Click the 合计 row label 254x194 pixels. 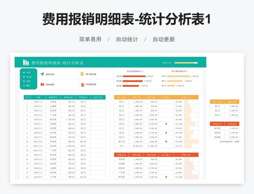pyautogui.click(x=122, y=146)
